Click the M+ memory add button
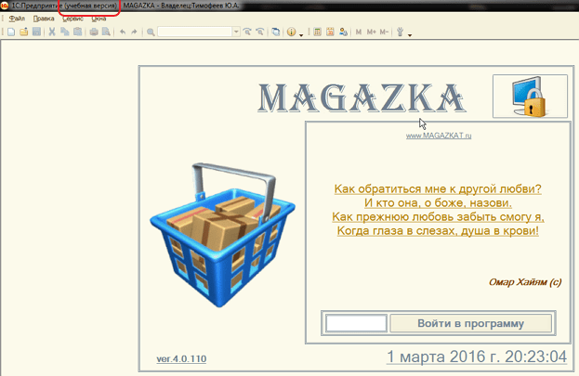This screenshot has height=376, width=579. [x=371, y=32]
